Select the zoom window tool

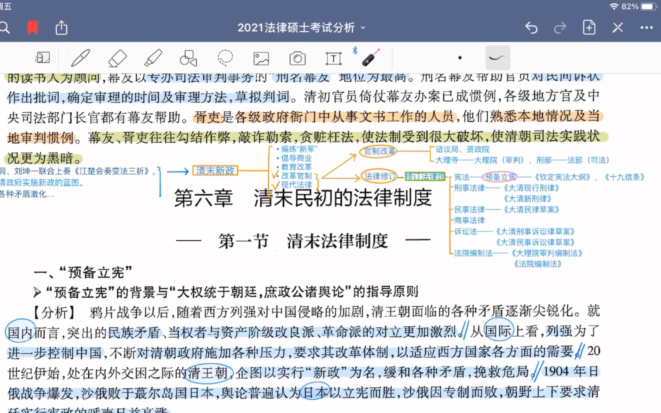pyautogui.click(x=43, y=58)
